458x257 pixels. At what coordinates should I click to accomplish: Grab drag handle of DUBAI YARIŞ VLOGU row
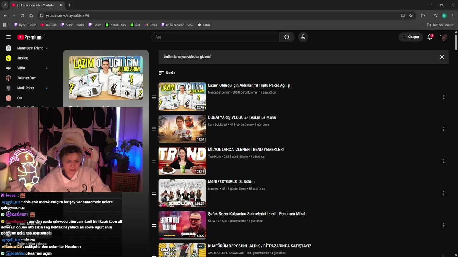(154, 129)
